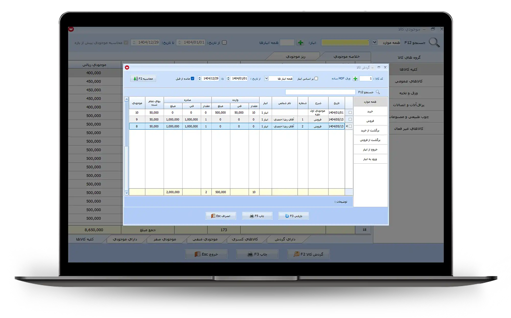This screenshot has height=318, width=511.
Task: Uncheck the مانده از قبل checkbox
Action: (x=192, y=79)
